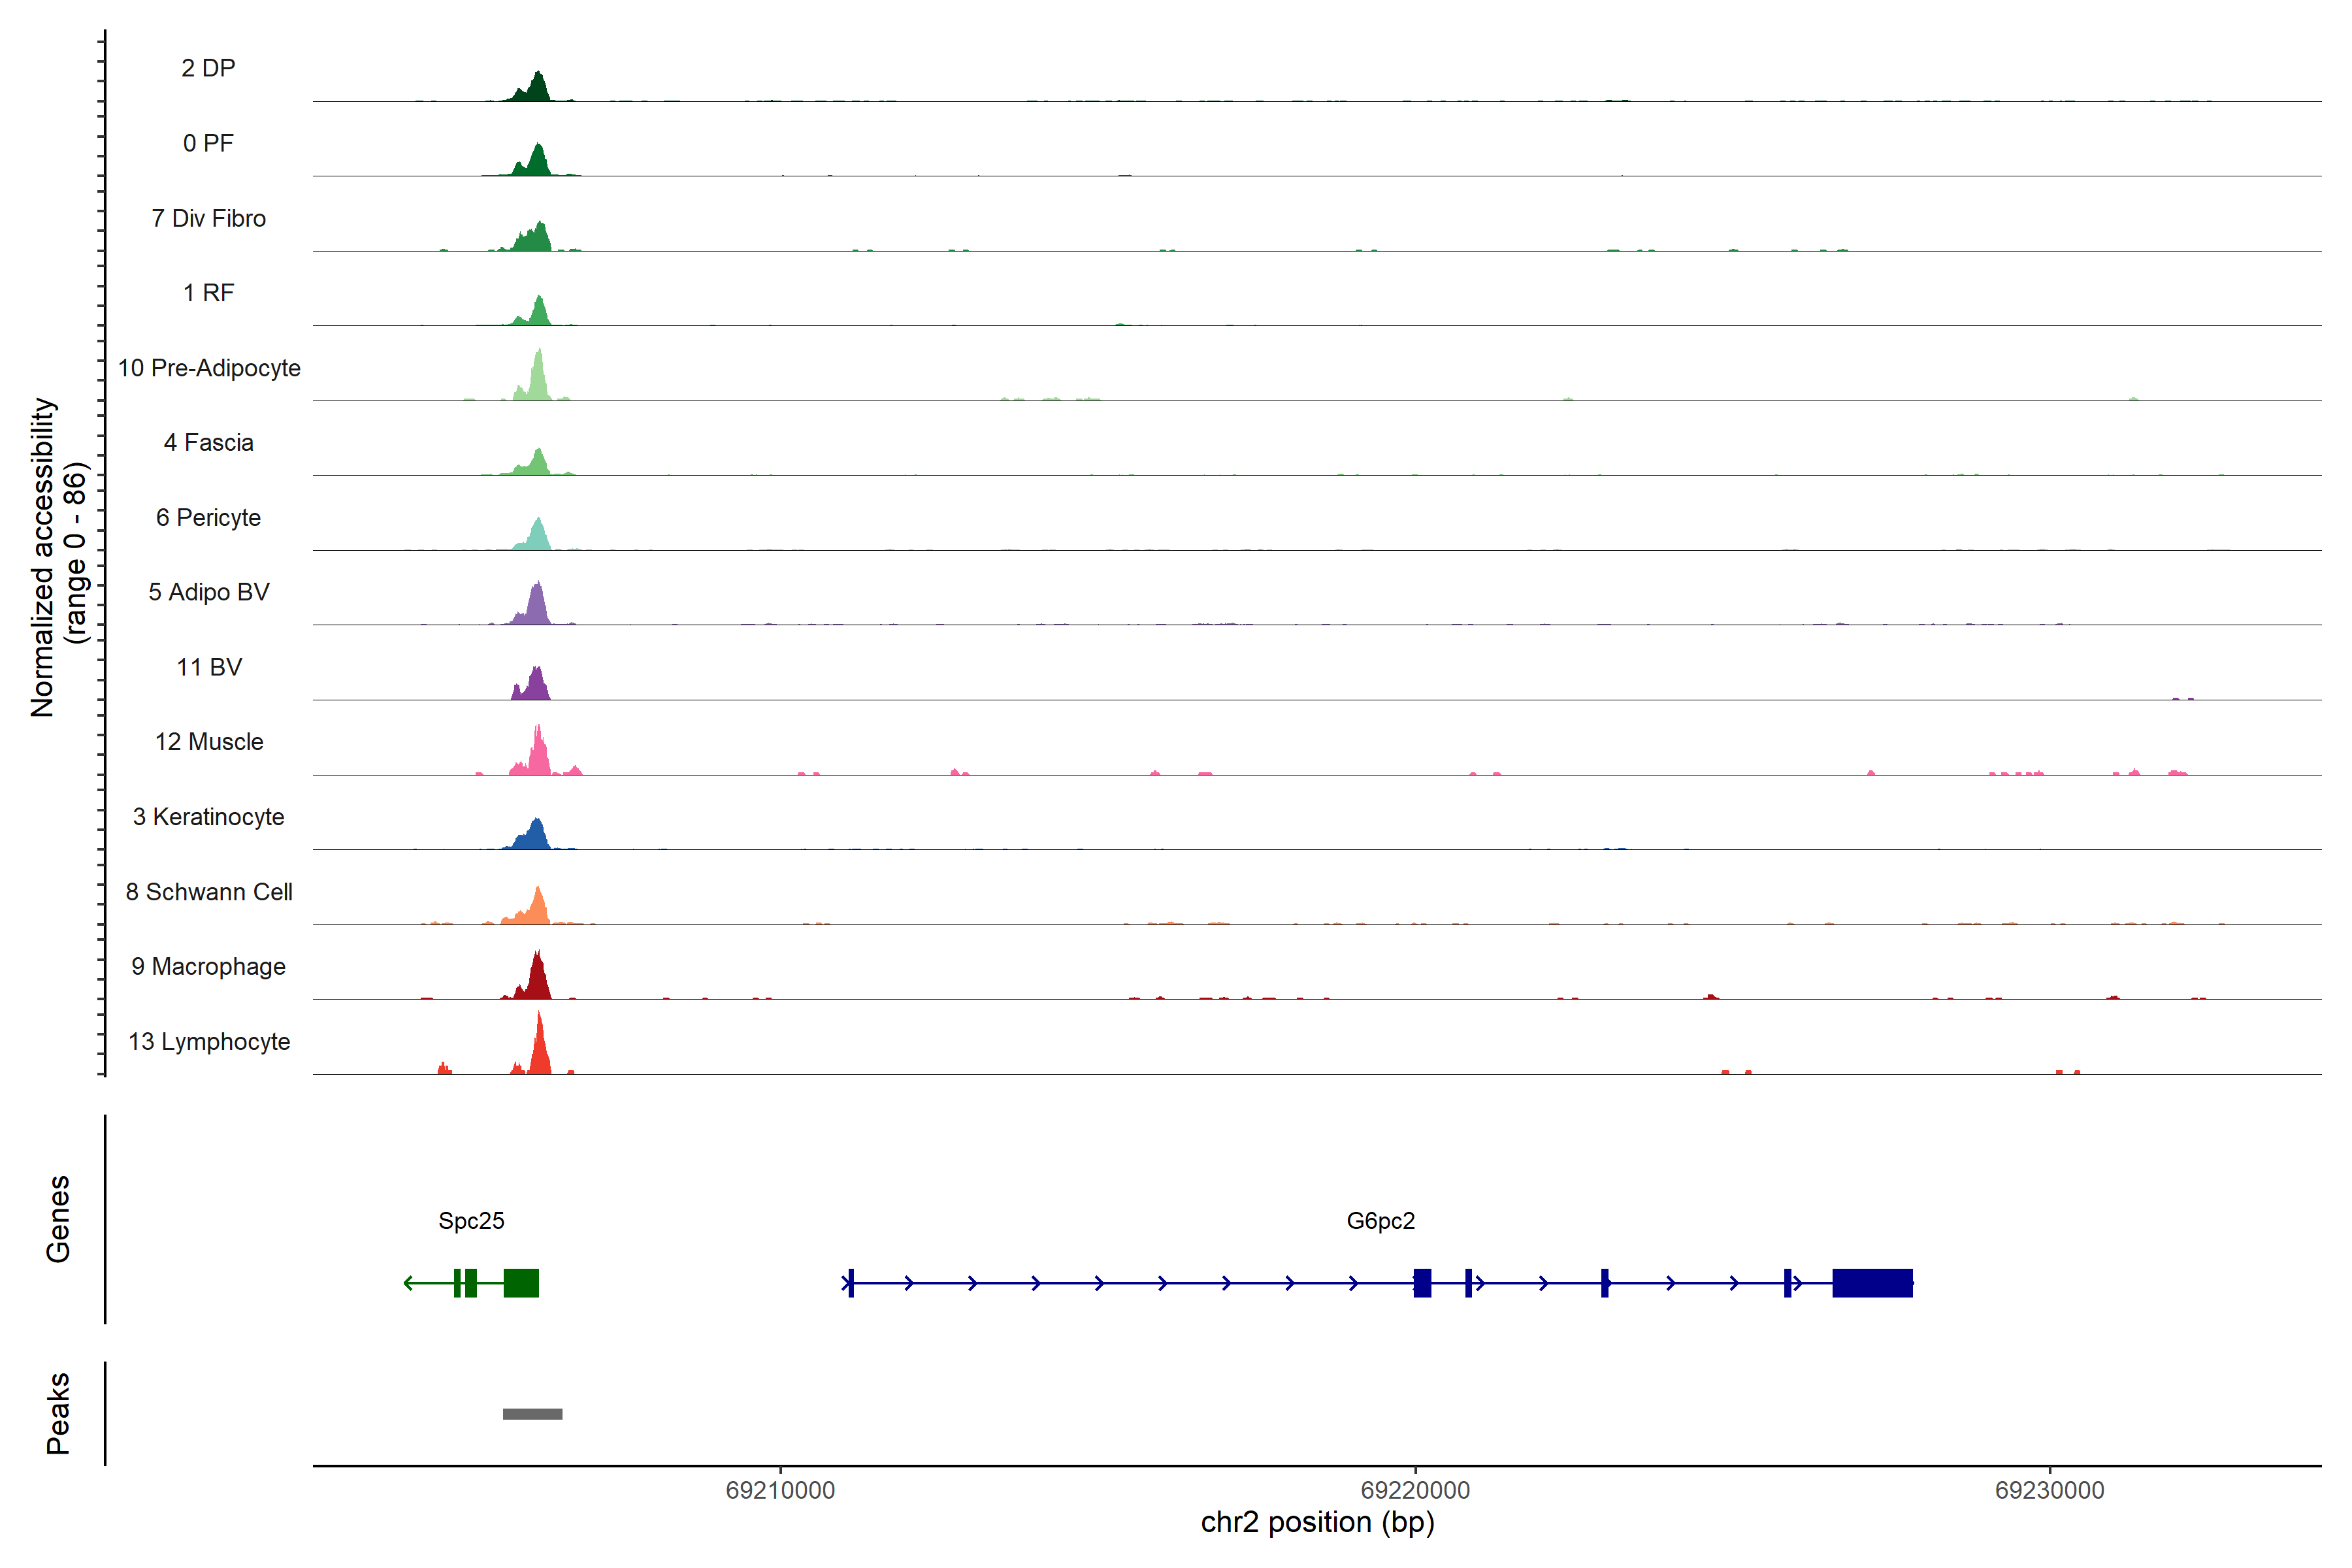This screenshot has width=2352, height=1568.
Task: Click the large green Spc25 exon block
Action: point(521,1283)
